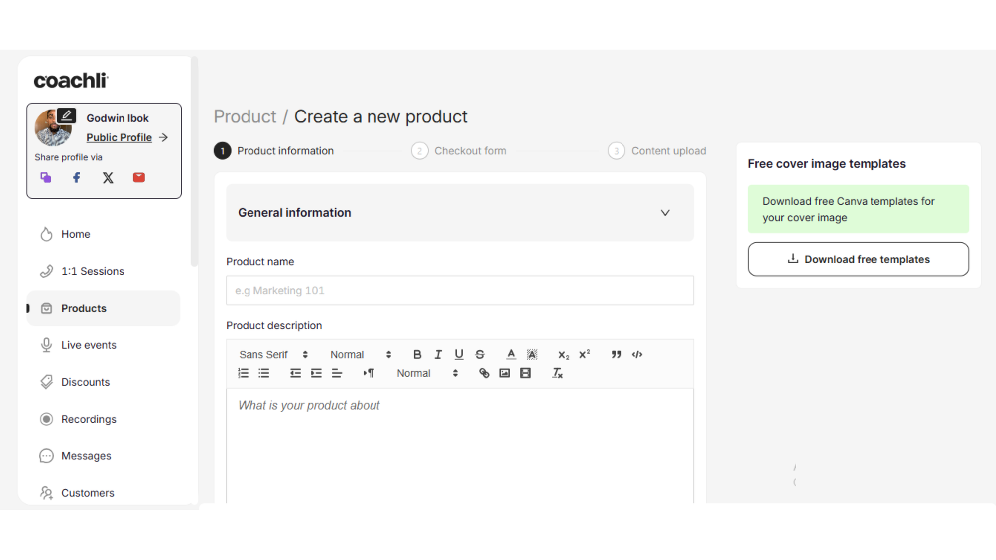Toggle italic formatting in the editor

[x=438, y=354]
